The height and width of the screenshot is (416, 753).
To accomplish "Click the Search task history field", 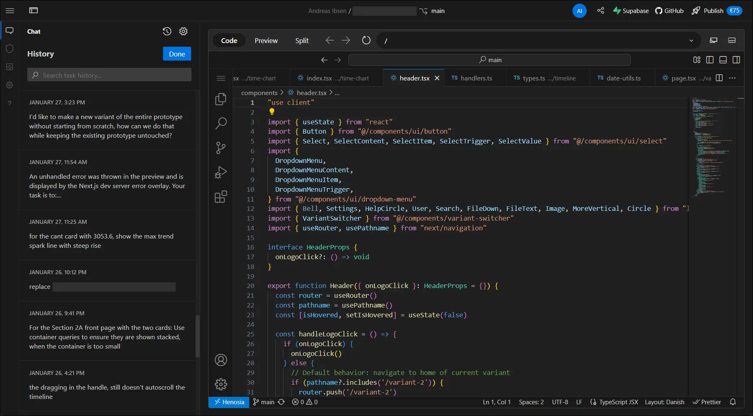I will click(x=109, y=75).
